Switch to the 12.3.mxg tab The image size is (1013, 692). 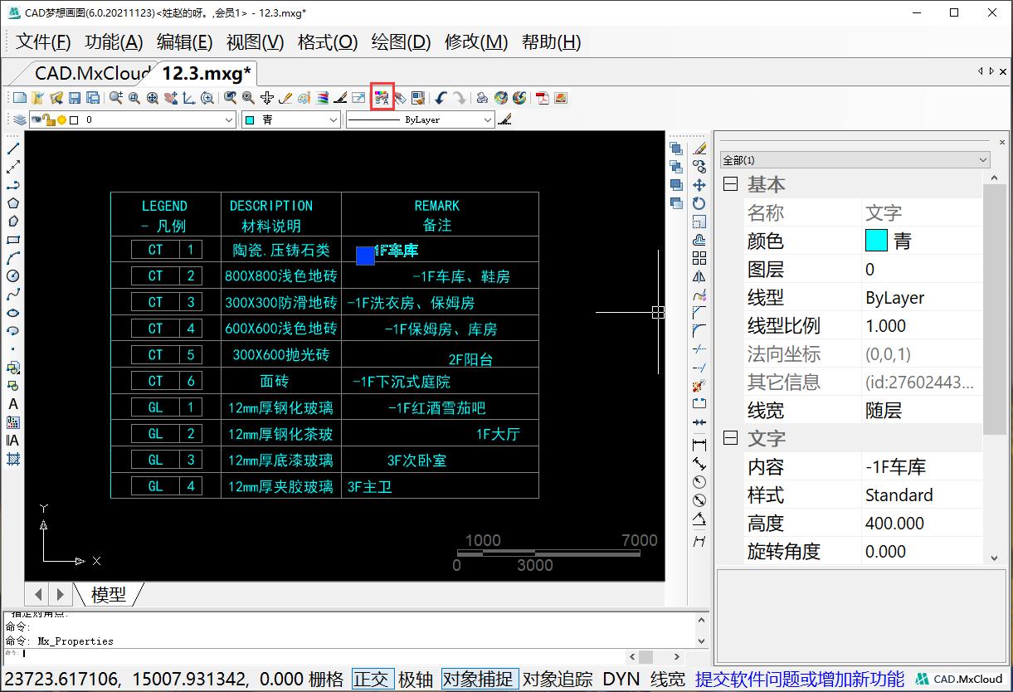coord(206,73)
